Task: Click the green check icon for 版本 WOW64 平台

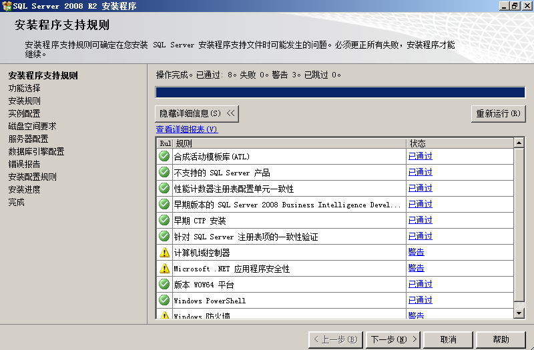Action: tap(164, 284)
